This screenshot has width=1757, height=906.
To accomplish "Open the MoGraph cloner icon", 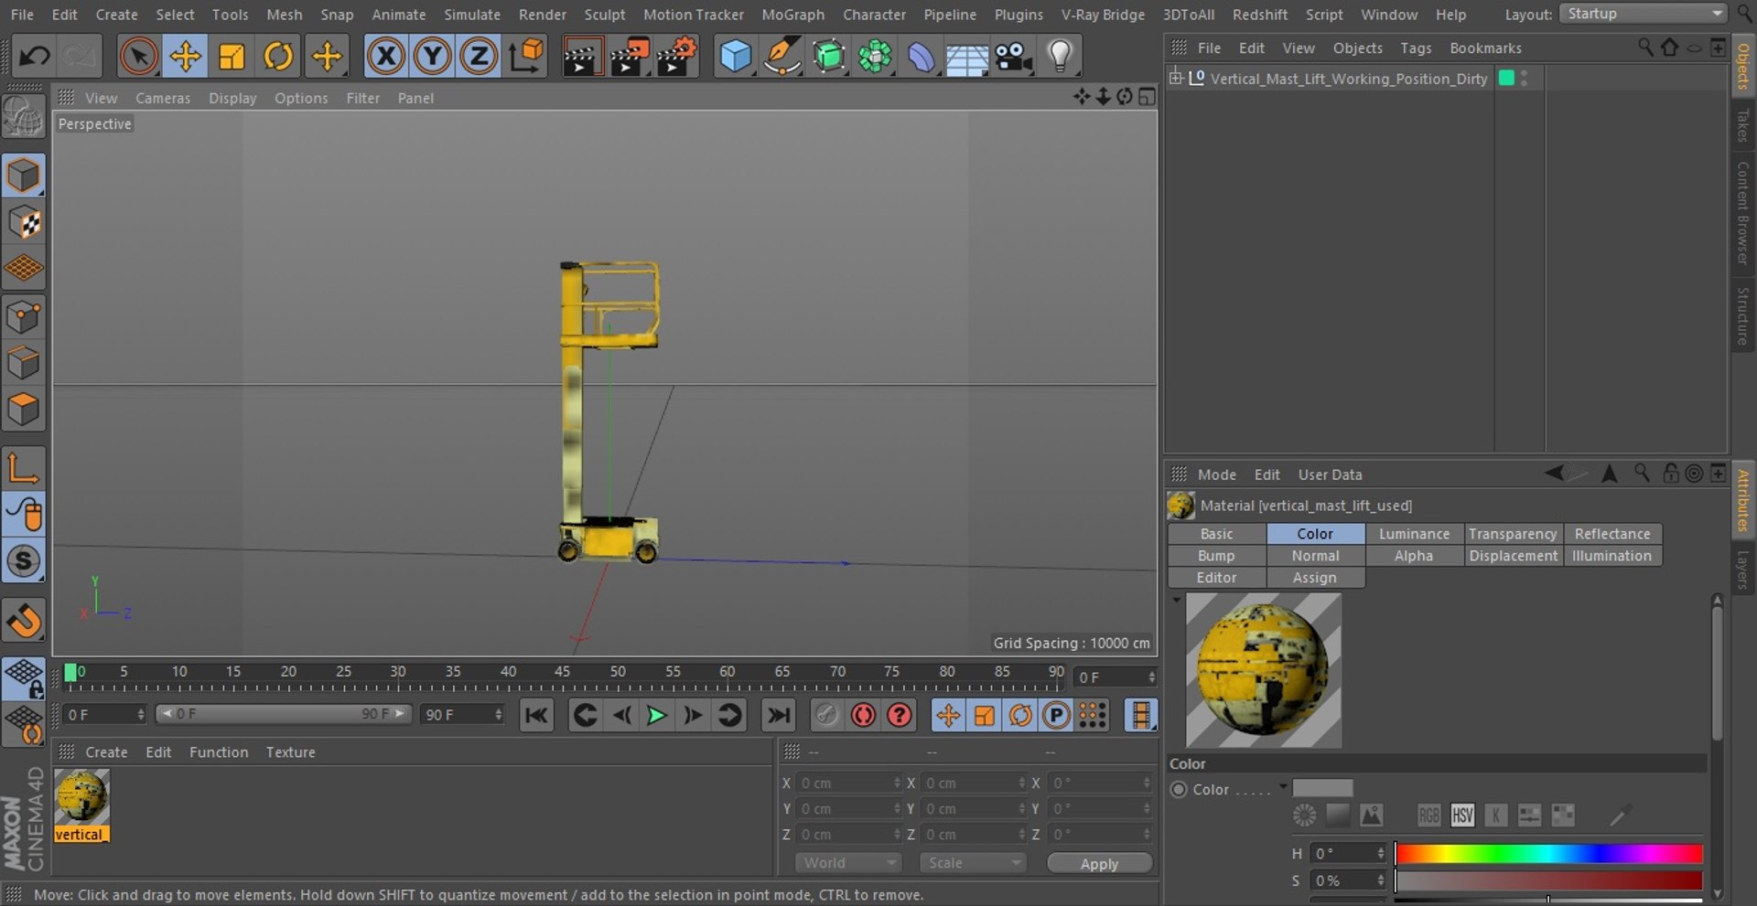I will point(875,57).
